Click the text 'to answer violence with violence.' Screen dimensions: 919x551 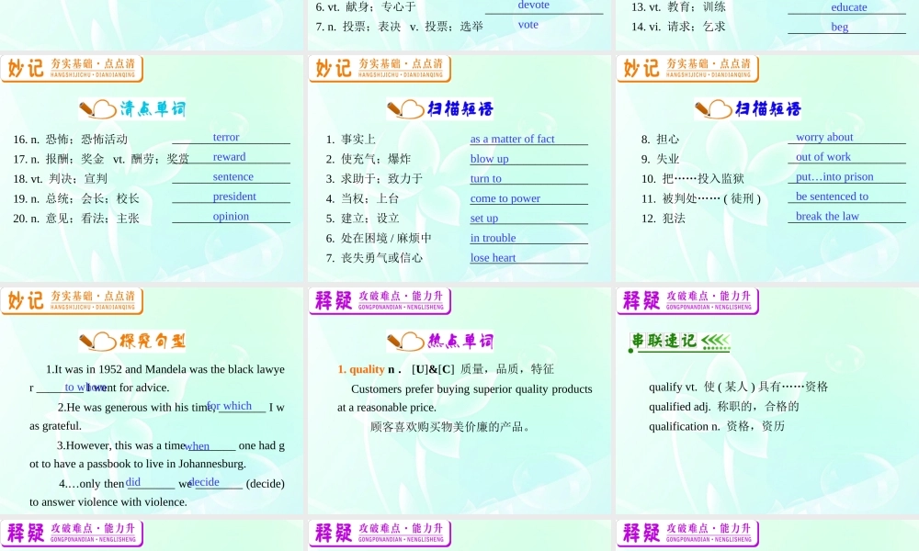point(108,502)
